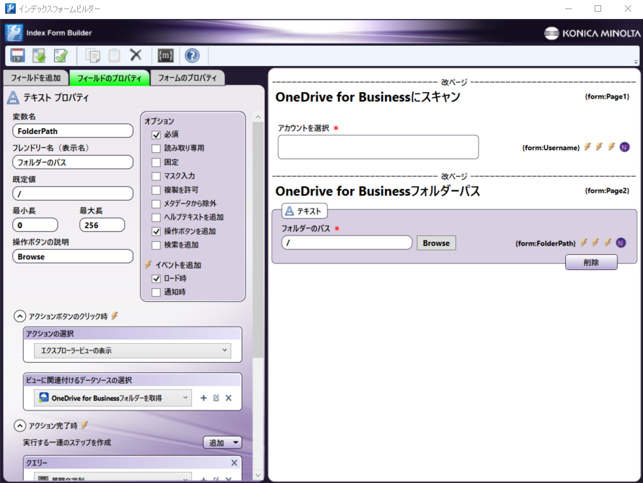Click the フレンドリー名 フォルダーのパス input
643x483 pixels.
click(73, 162)
